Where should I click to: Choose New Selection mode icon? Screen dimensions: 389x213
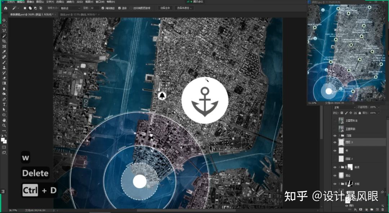coord(25,8)
